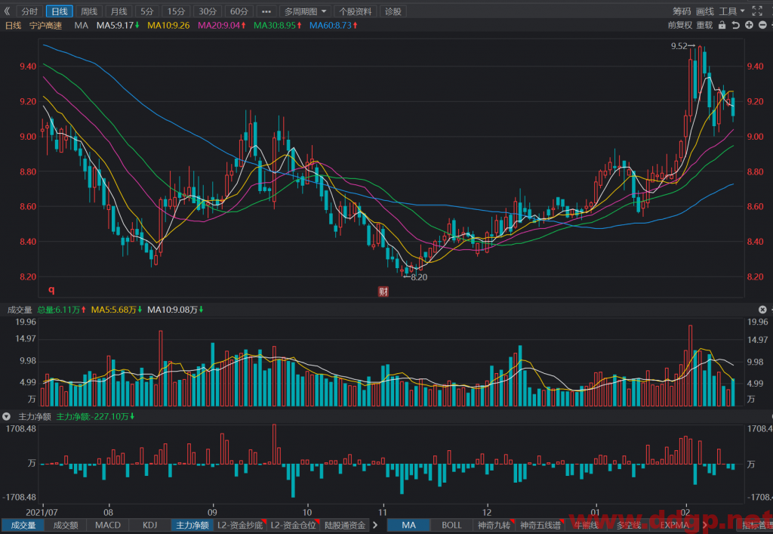
Task: Select the MA main-chart indicator tab
Action: [408, 526]
